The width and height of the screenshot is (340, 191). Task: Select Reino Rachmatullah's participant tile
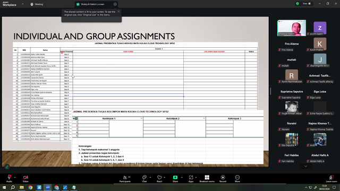(292, 76)
